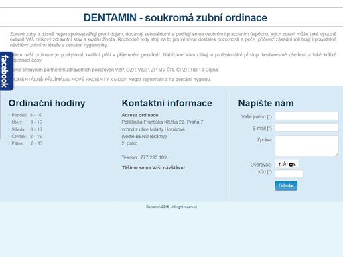The height and width of the screenshot is (257, 343).
Task: Select the Čtvrtek 8 - 16 row
Action: pos(25,137)
